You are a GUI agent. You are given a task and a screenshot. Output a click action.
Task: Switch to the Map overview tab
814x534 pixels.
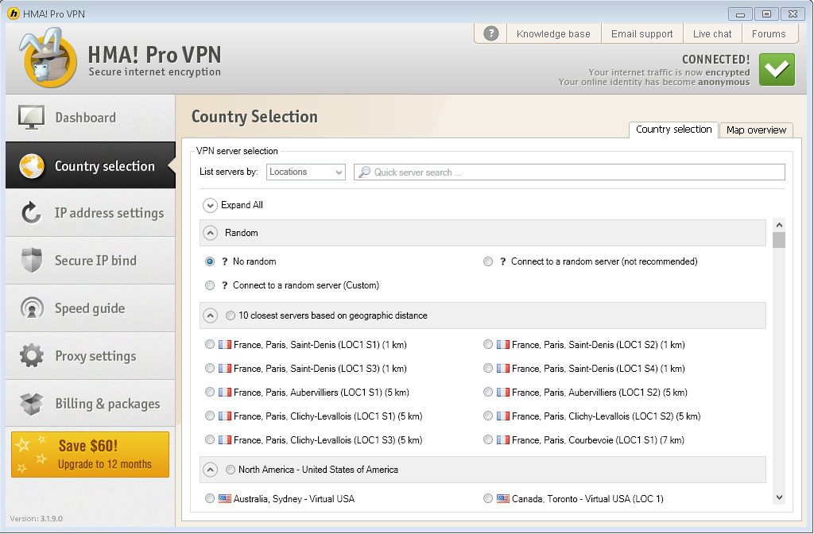pyautogui.click(x=756, y=130)
